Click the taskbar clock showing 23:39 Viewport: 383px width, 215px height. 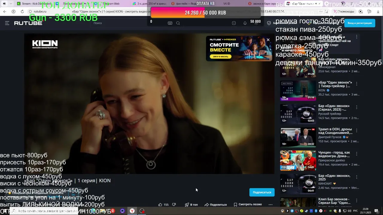(x=365, y=211)
